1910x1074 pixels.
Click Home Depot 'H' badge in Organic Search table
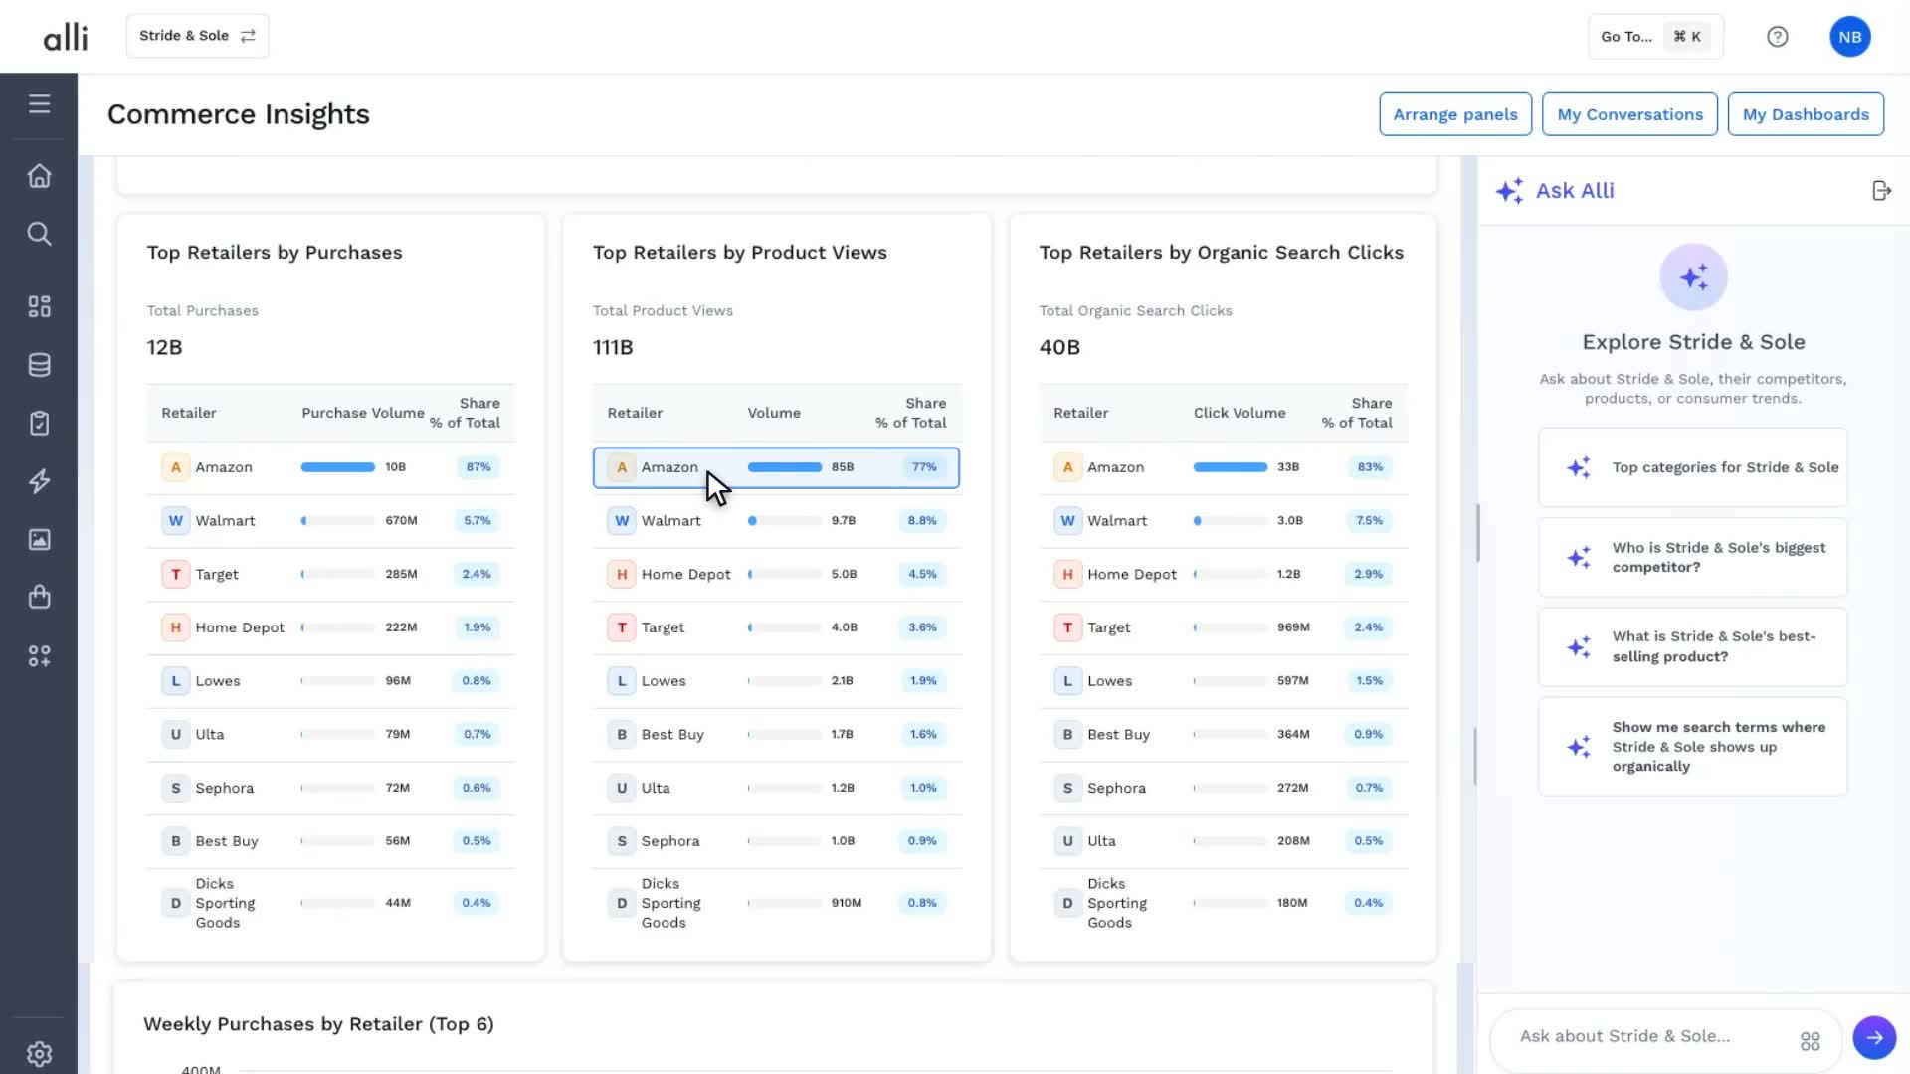(1067, 575)
